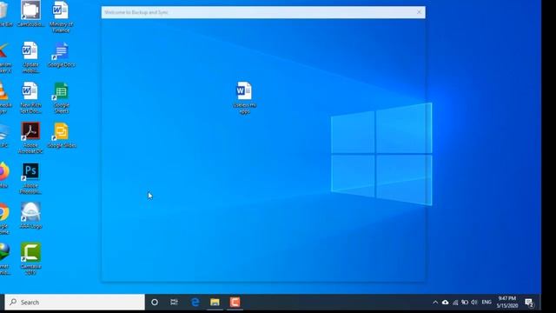Screen dimensions: 556x313
Task: Open the Ministry of Finance Word document
Action: 61,17
